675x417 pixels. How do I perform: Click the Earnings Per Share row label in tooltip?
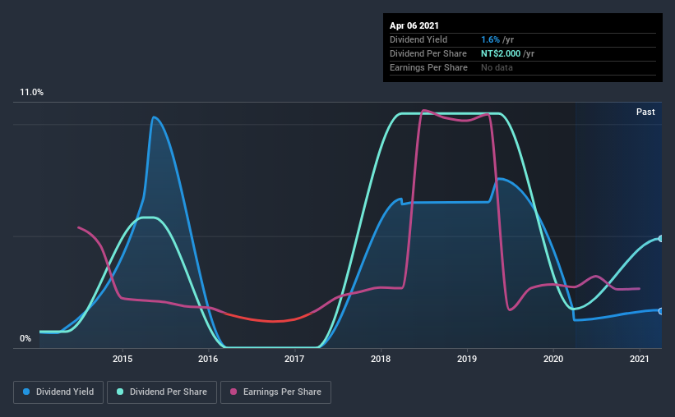429,67
